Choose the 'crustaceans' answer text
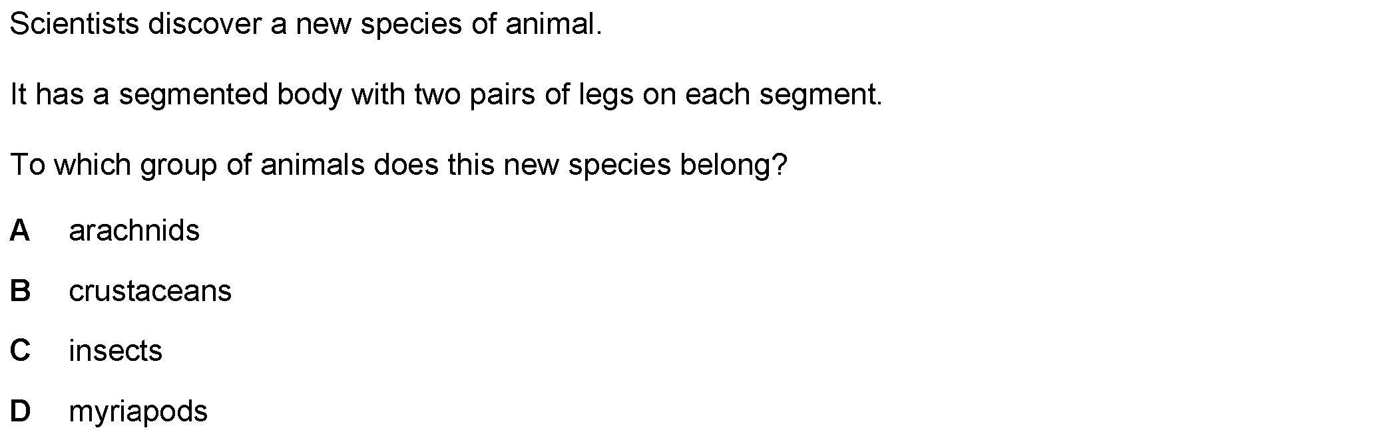The width and height of the screenshot is (1398, 436). click(150, 291)
